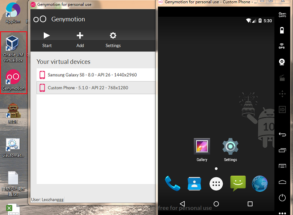The width and height of the screenshot is (293, 215).
Task: Click the Wi-Fi icon in Android status bar
Action: pyautogui.click(x=248, y=21)
